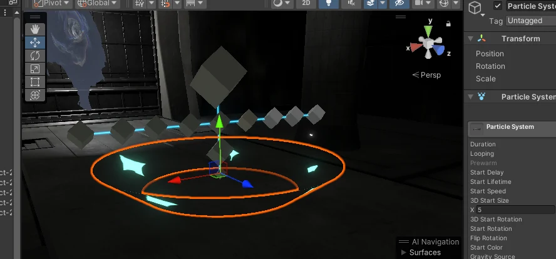
Task: Click green Y arrow of move gizmo
Action: pos(220,121)
